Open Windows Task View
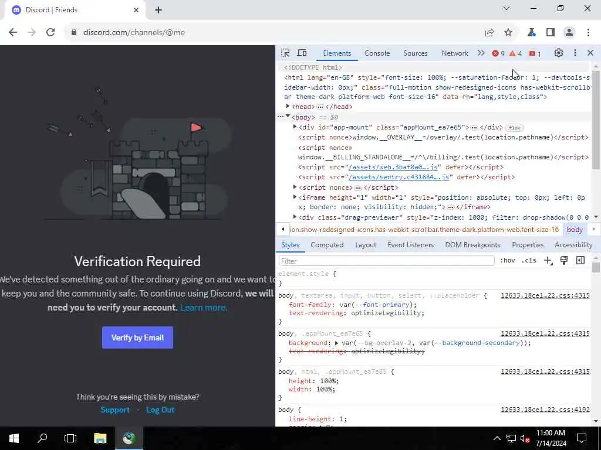 pos(70,438)
